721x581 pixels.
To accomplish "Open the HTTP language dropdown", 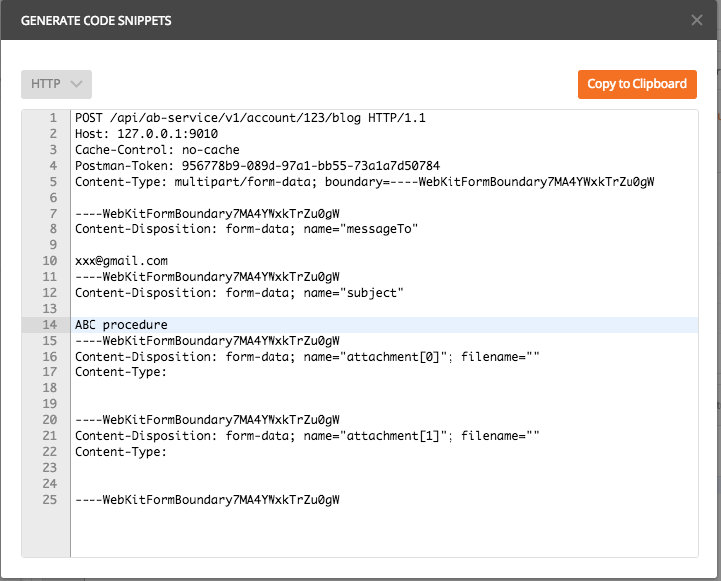I will click(57, 84).
